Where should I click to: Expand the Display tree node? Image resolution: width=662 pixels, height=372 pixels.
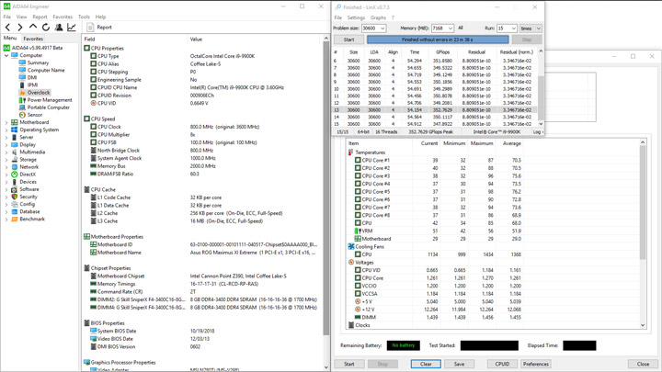pyautogui.click(x=6, y=145)
